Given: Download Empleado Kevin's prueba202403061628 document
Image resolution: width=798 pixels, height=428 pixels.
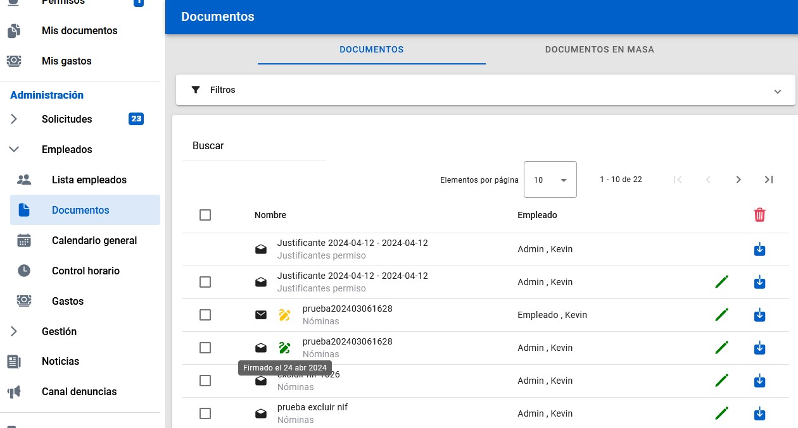Looking at the screenshot, I should pyautogui.click(x=759, y=315).
